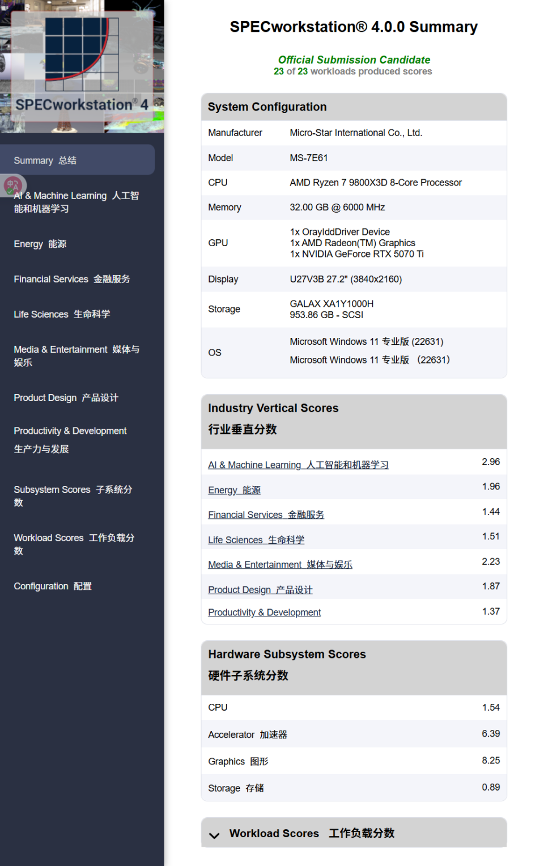This screenshot has height=866, width=544.
Task: Click the page title SPECworkstation 4.0.0 Summary
Action: tap(354, 27)
